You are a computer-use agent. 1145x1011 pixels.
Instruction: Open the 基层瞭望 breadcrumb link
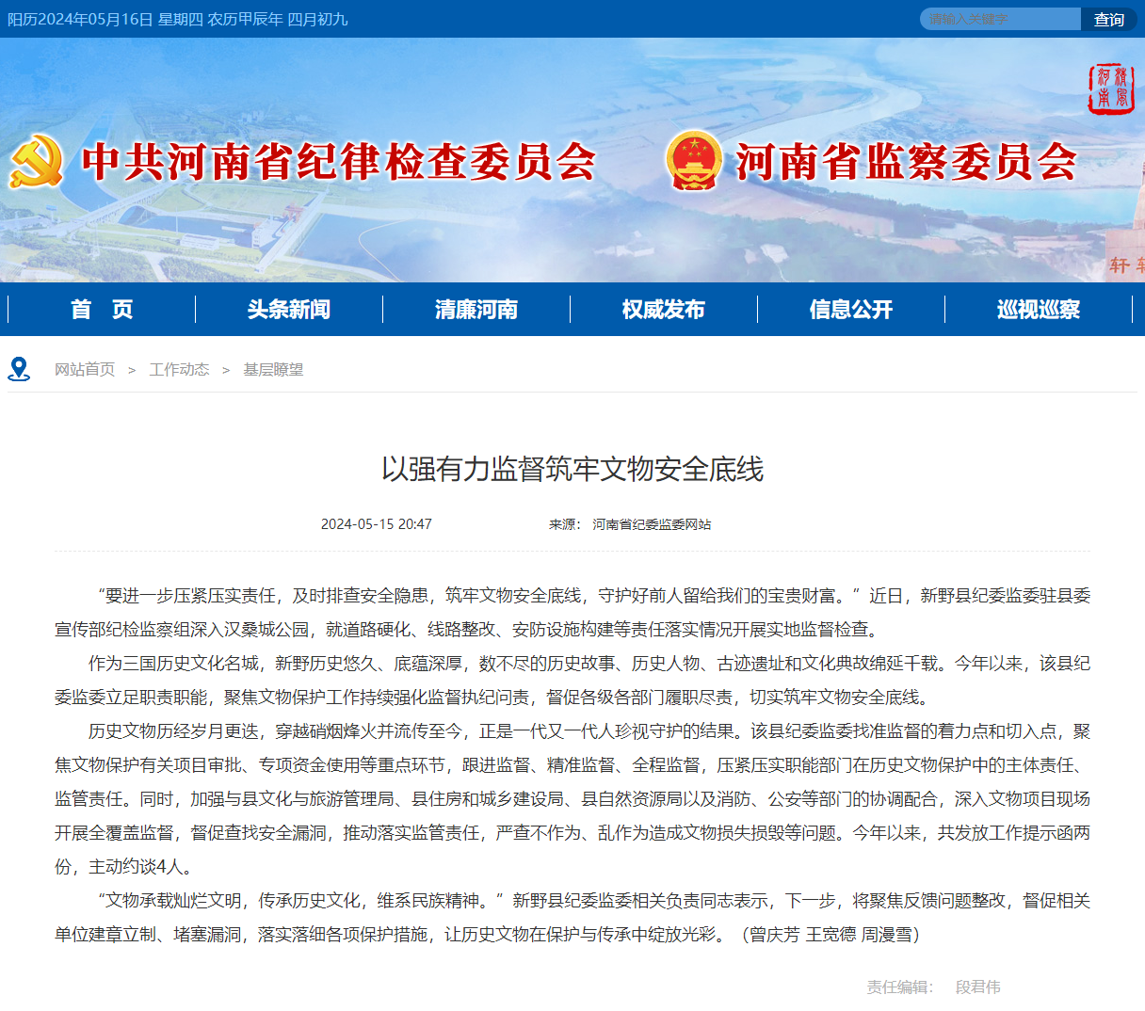(273, 370)
